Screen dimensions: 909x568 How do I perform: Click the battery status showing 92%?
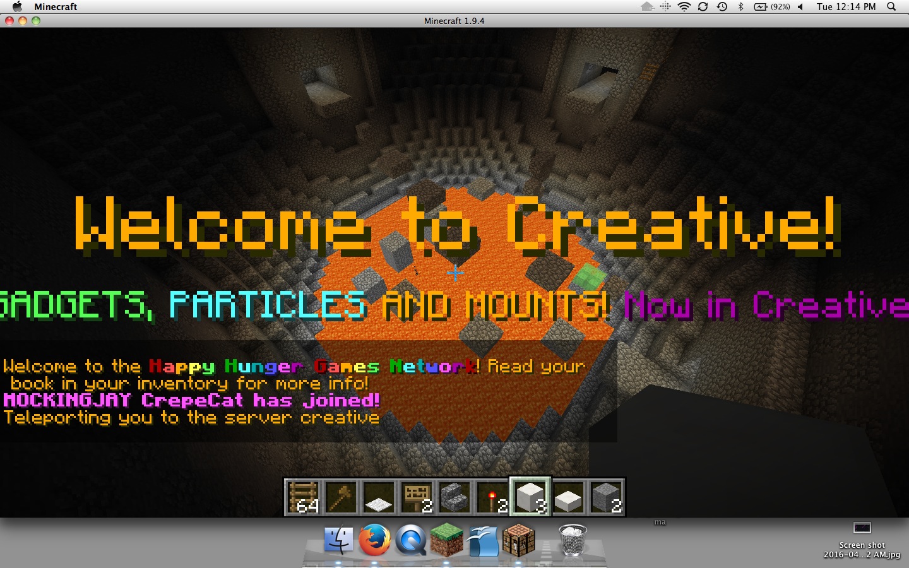(x=772, y=6)
